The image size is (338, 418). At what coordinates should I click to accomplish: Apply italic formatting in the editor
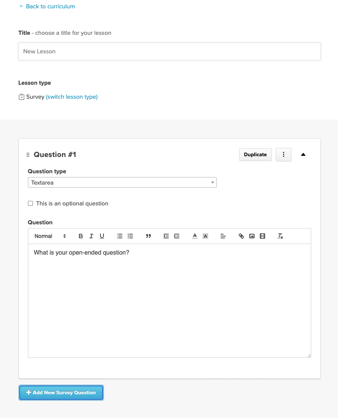click(x=91, y=236)
